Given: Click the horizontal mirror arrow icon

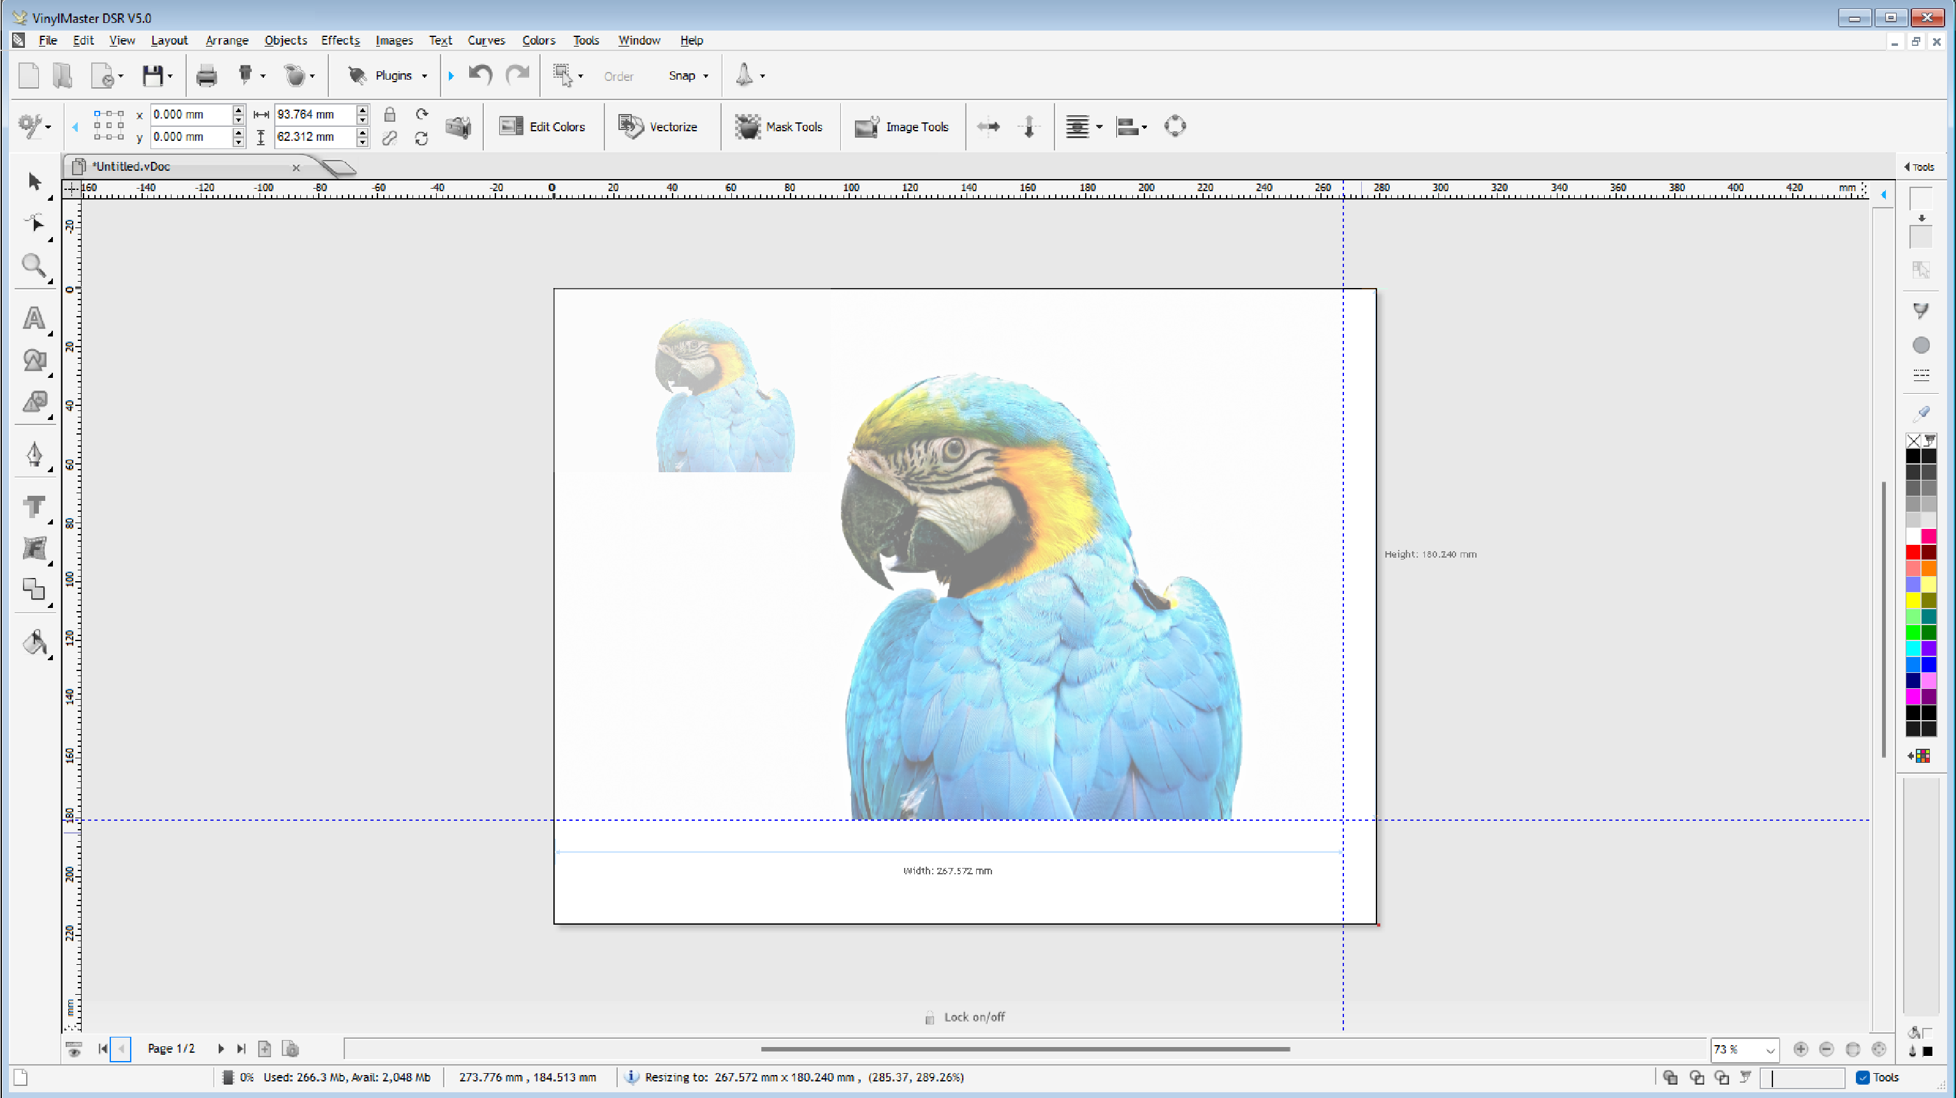Looking at the screenshot, I should click(x=988, y=126).
